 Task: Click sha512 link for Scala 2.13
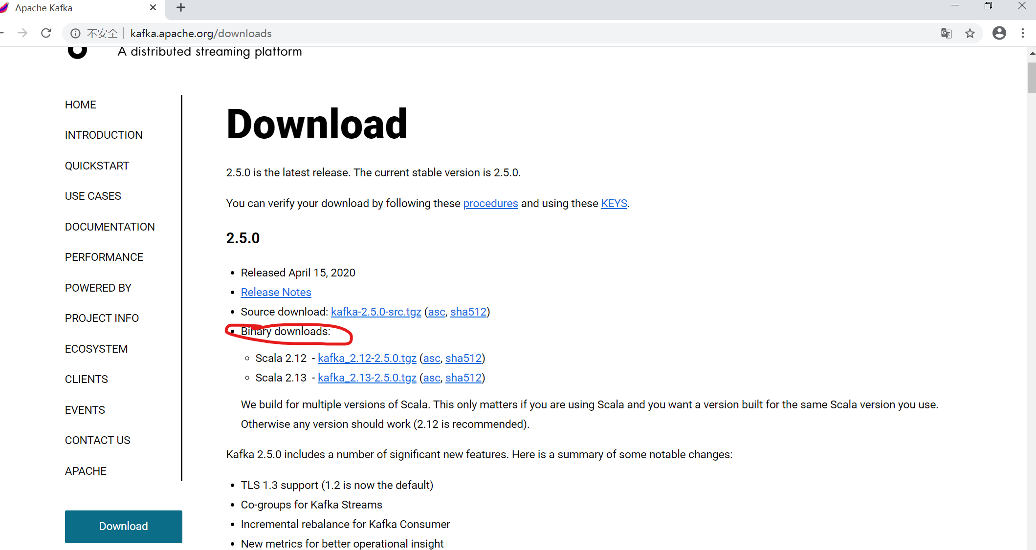coord(463,378)
